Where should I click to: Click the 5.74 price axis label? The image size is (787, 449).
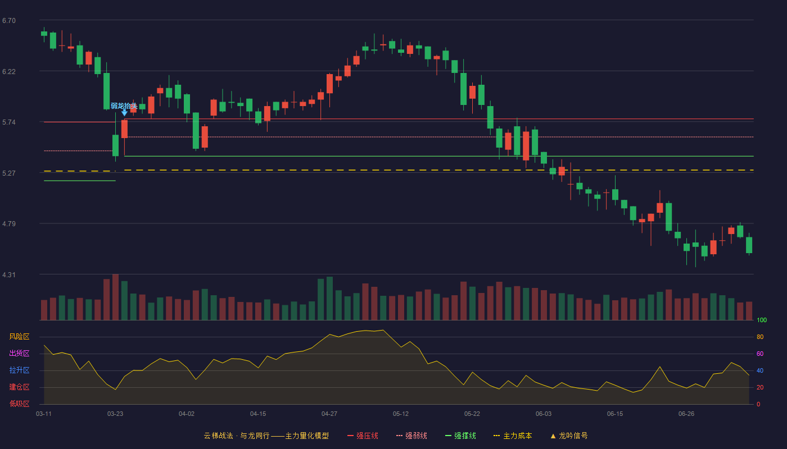(9, 122)
